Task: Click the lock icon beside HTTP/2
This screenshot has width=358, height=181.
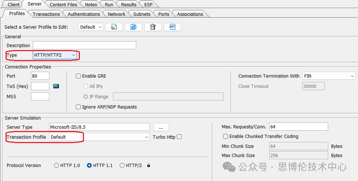Action: click(x=148, y=166)
